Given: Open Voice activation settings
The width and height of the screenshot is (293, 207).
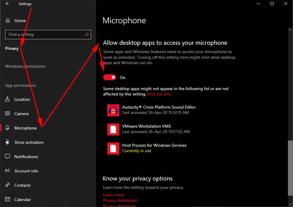Looking at the screenshot, I should click(29, 142).
